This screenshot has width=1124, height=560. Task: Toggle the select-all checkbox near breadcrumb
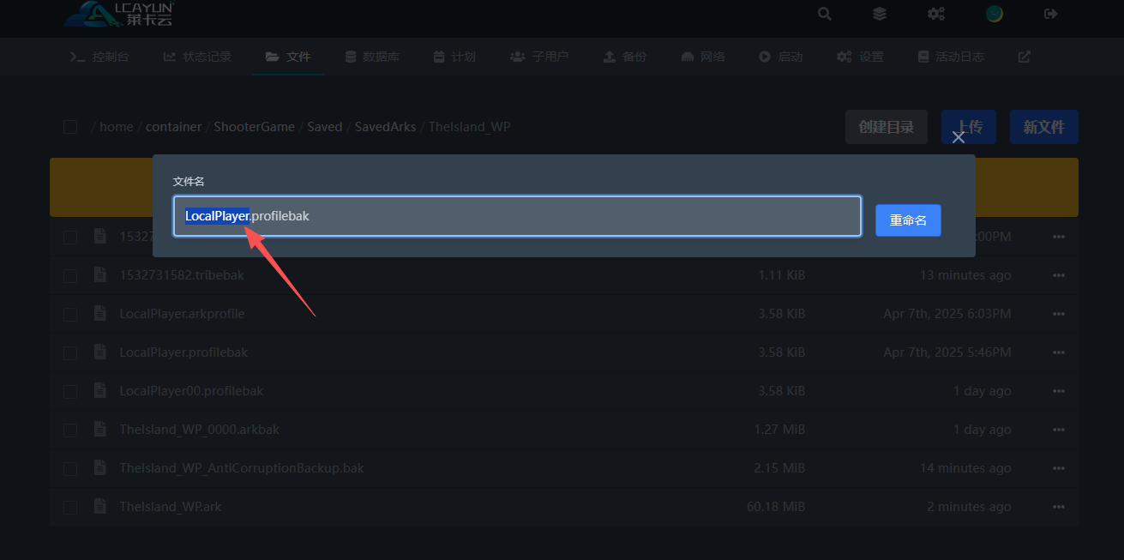coord(70,127)
